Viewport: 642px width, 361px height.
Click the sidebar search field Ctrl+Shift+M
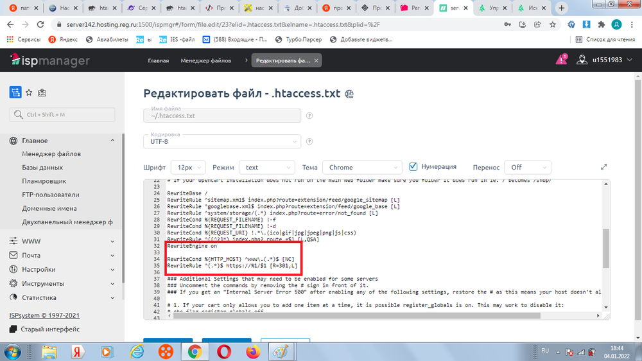pos(62,115)
